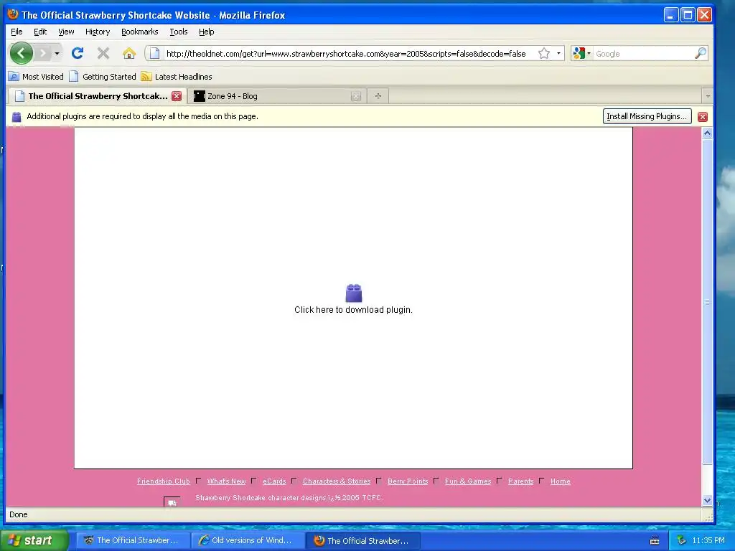The width and height of the screenshot is (735, 551).
Task: Open the Friendship Club link
Action: (164, 481)
